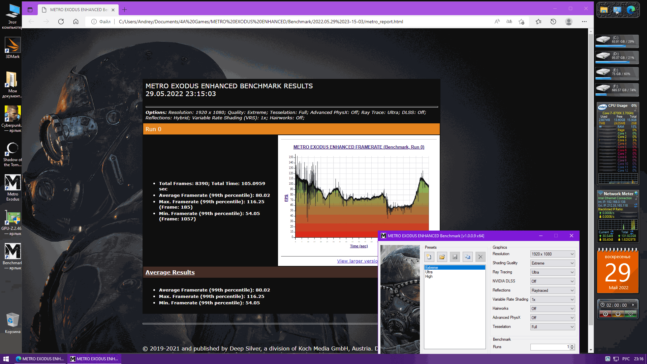The image size is (647, 364).
Task: Refresh the benchmark report page
Action: pos(61,22)
